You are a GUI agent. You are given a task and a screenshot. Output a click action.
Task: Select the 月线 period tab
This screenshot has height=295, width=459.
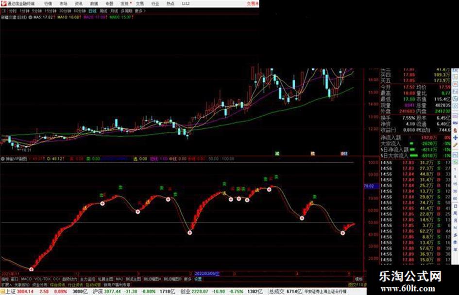point(114,11)
